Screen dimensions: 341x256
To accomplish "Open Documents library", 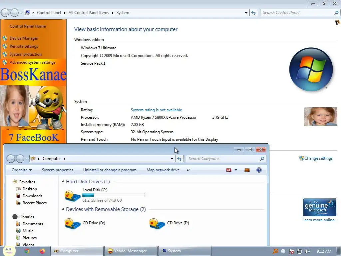I will coord(33,224).
